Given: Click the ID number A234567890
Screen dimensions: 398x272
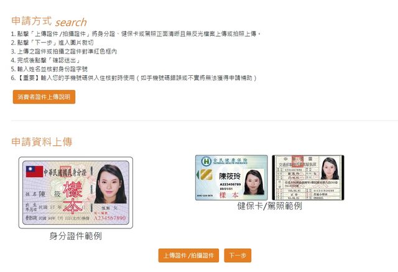Looking at the screenshot, I should [x=109, y=218].
